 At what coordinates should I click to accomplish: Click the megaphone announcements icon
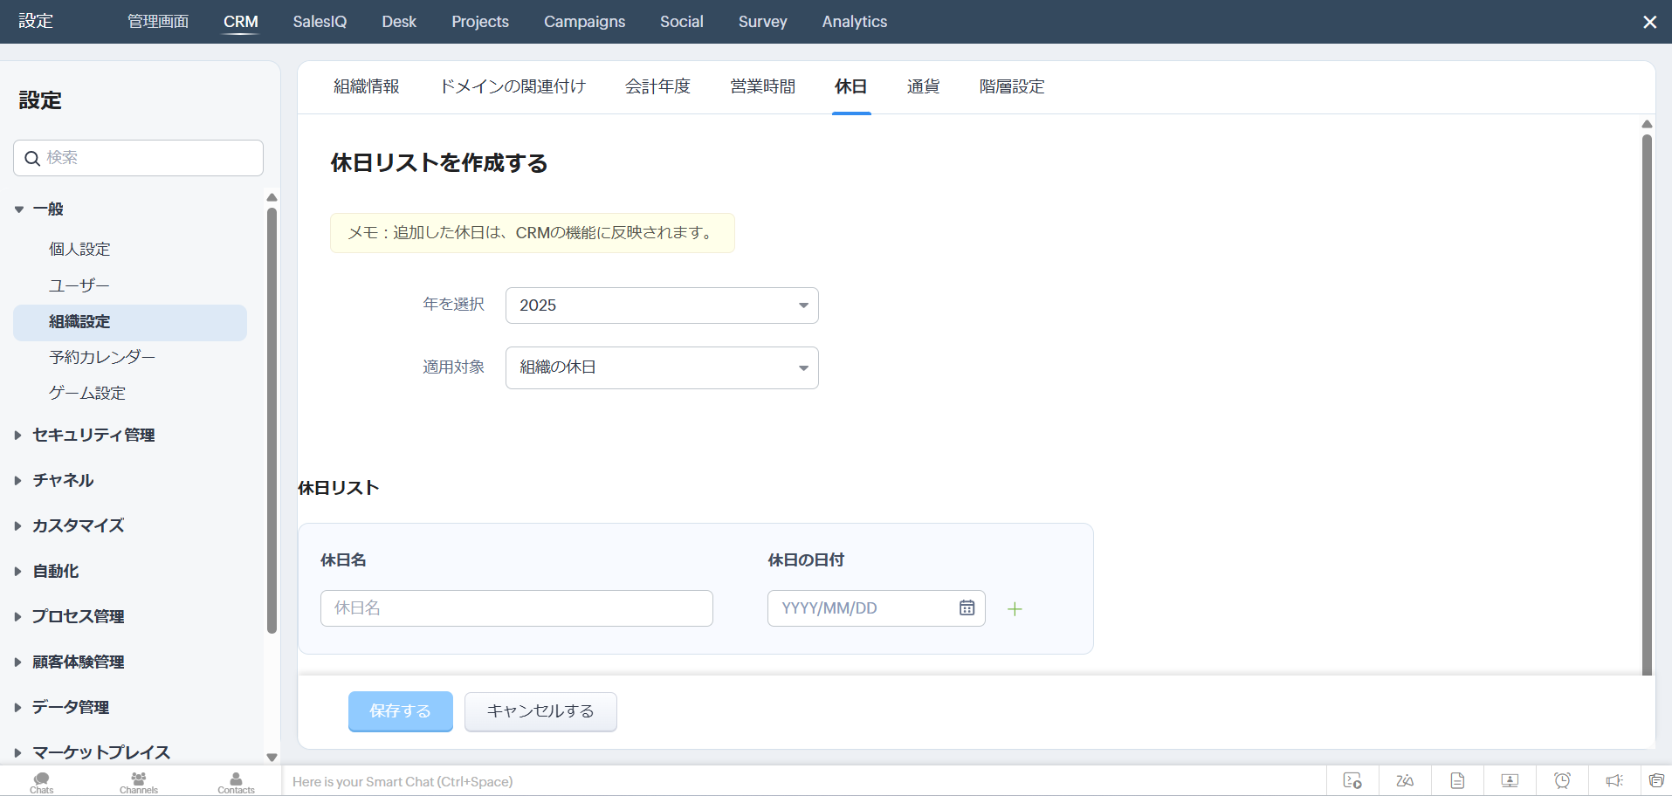[x=1614, y=780]
